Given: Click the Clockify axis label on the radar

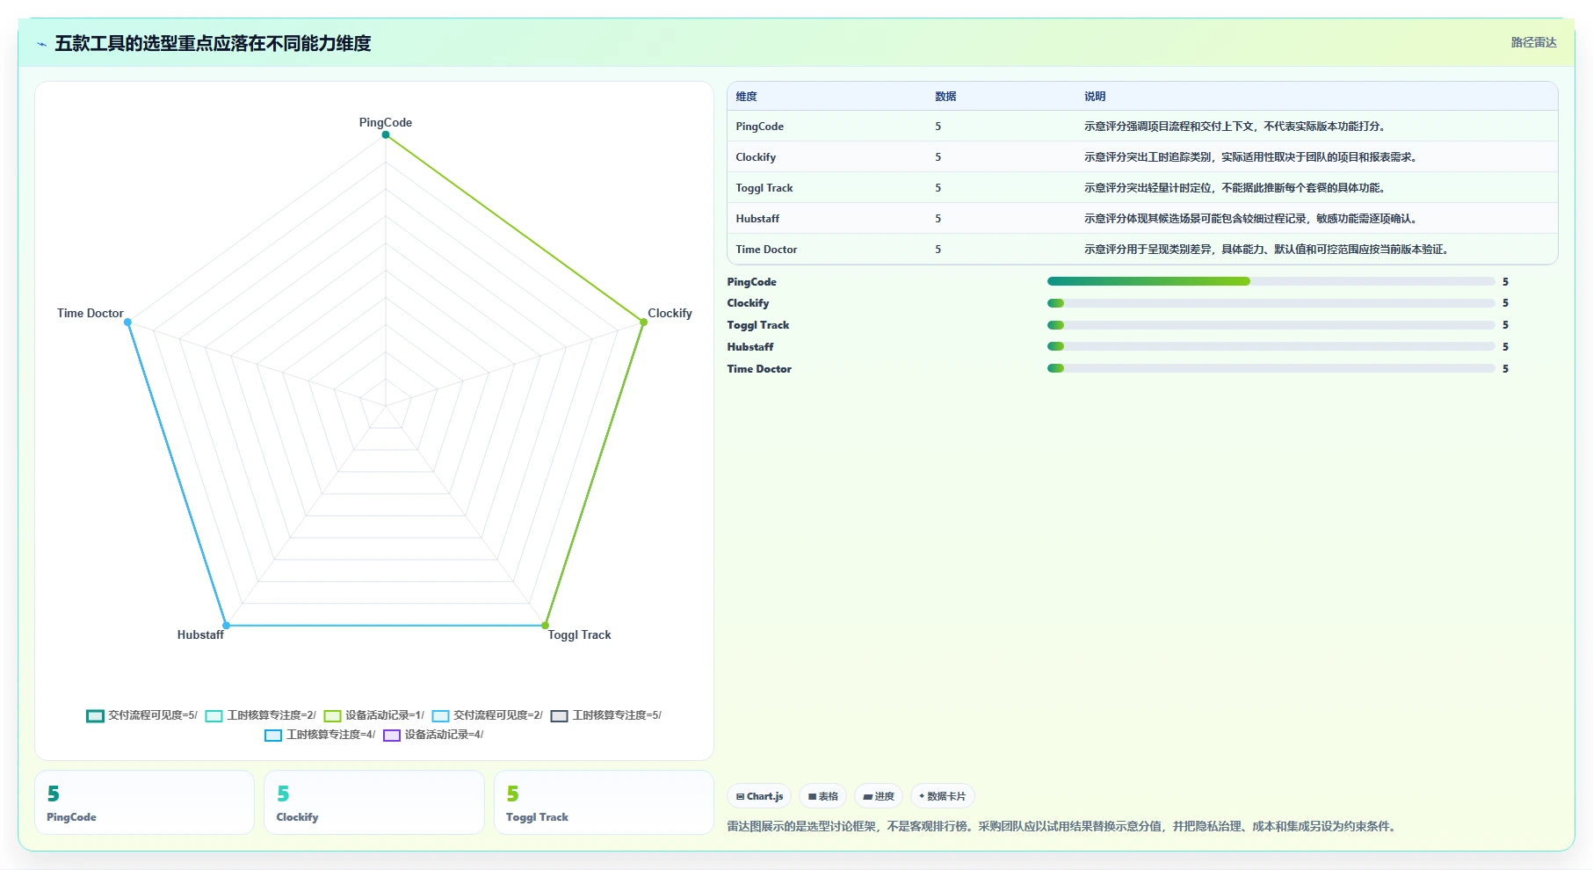Looking at the screenshot, I should tap(670, 313).
